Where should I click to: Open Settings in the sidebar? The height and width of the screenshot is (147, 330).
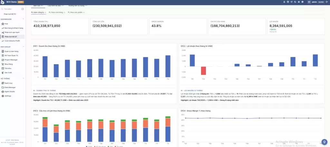(x=12, y=96)
